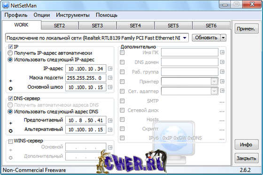Enable the DNS домен checkbox
263x175 pixels.
point(122,62)
